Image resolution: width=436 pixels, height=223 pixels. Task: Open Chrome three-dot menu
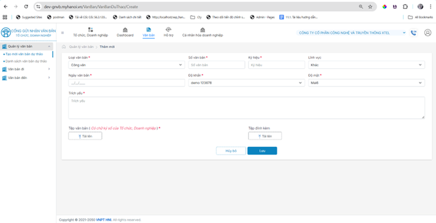430,6
